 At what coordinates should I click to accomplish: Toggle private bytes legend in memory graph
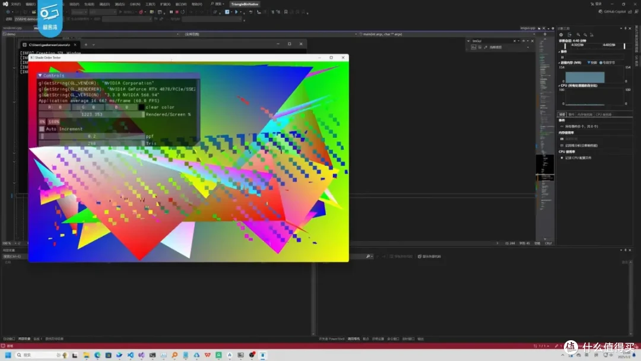coord(608,62)
